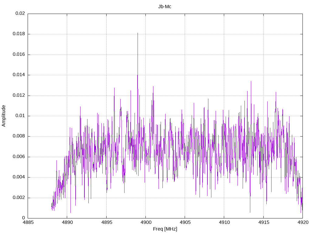Click the Amplitude y-axis label
Viewport: 311px width, 233px height.
pos(4,116)
